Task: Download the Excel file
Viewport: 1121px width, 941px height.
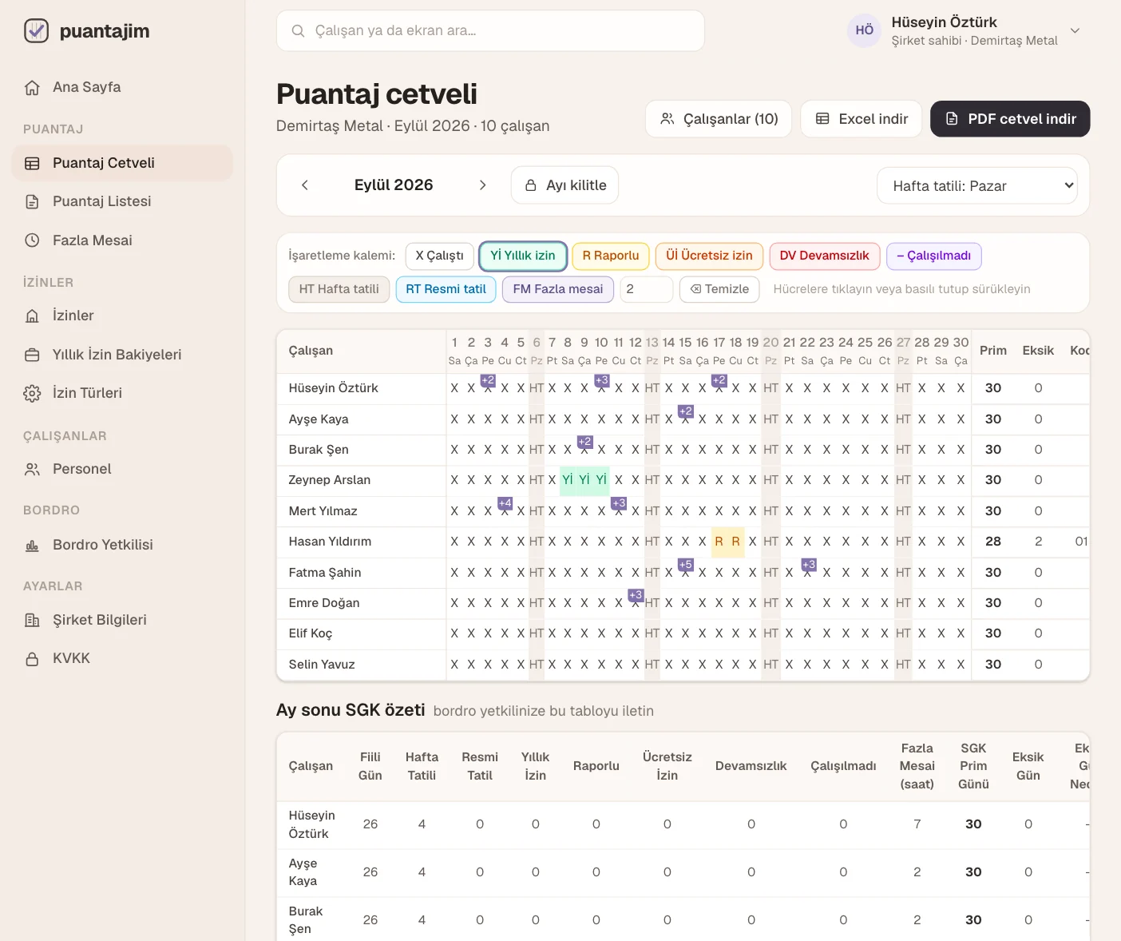Action: tap(862, 119)
